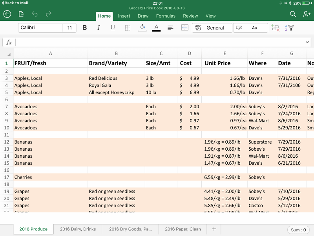Open cell borders options
The width and height of the screenshot is (314, 236).
128,28
